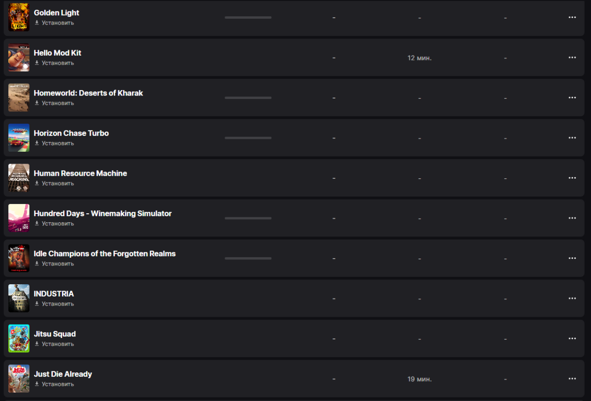
Task: Expand options for Idle Champions of the Forgotten Realms
Action: click(572, 258)
